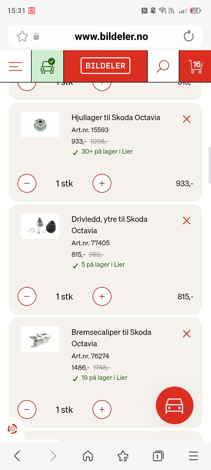Image resolution: width=211 pixels, height=470 pixels.
Task: Remove Bremsecaliper from the cart
Action: click(x=187, y=334)
